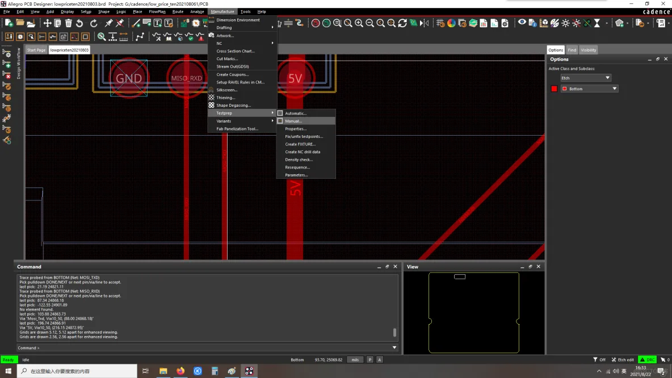Image resolution: width=672 pixels, height=378 pixels.
Task: Click the magnifier inspect icon in second toolbar row
Action: [x=102, y=37]
